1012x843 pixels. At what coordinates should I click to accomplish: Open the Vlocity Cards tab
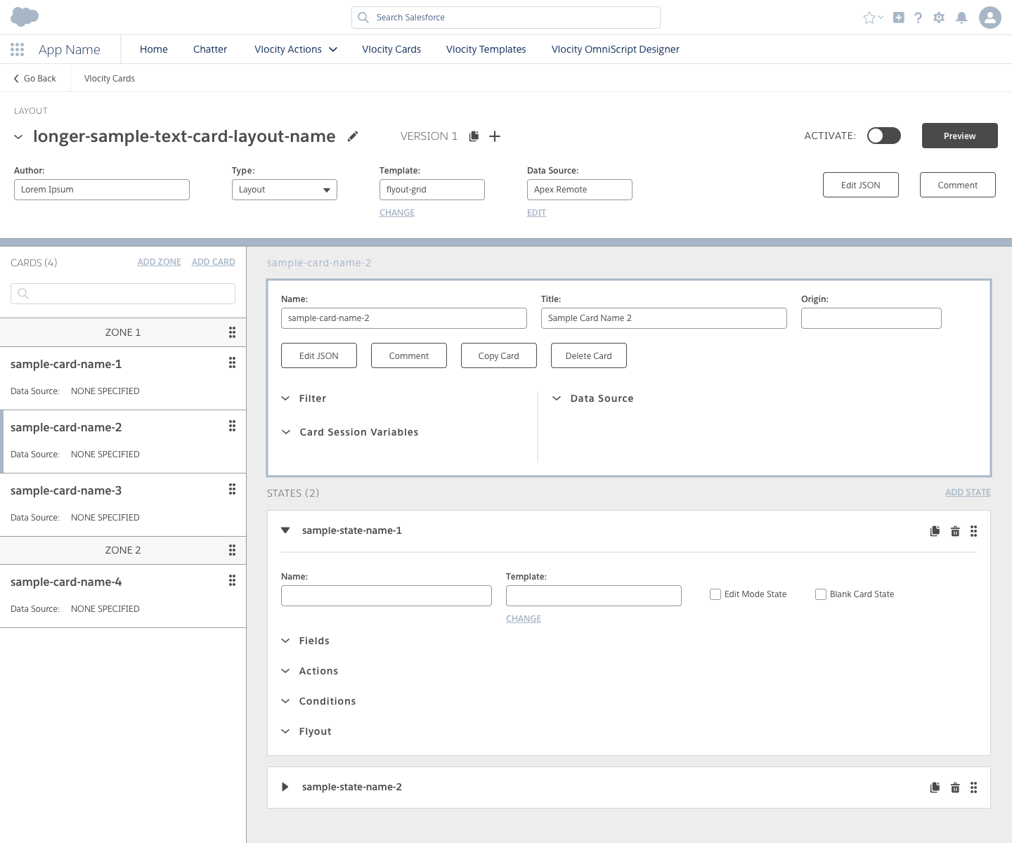[391, 49]
